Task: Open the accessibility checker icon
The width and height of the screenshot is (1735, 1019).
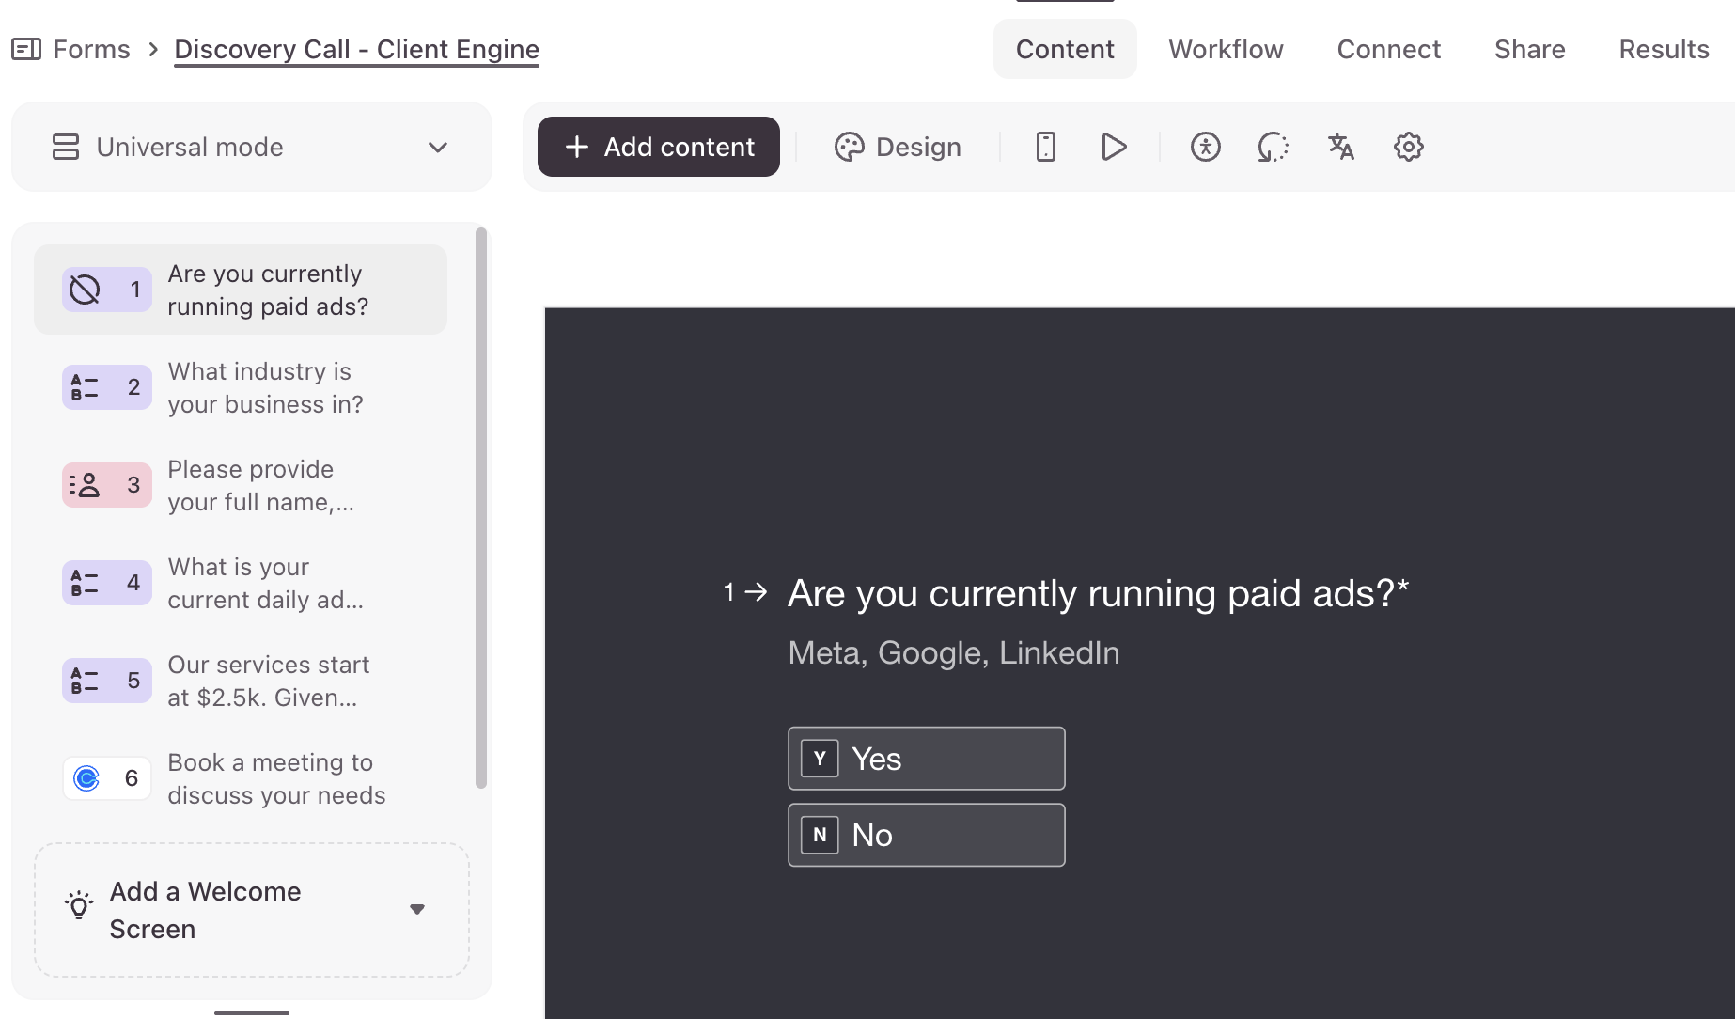Action: tap(1205, 147)
